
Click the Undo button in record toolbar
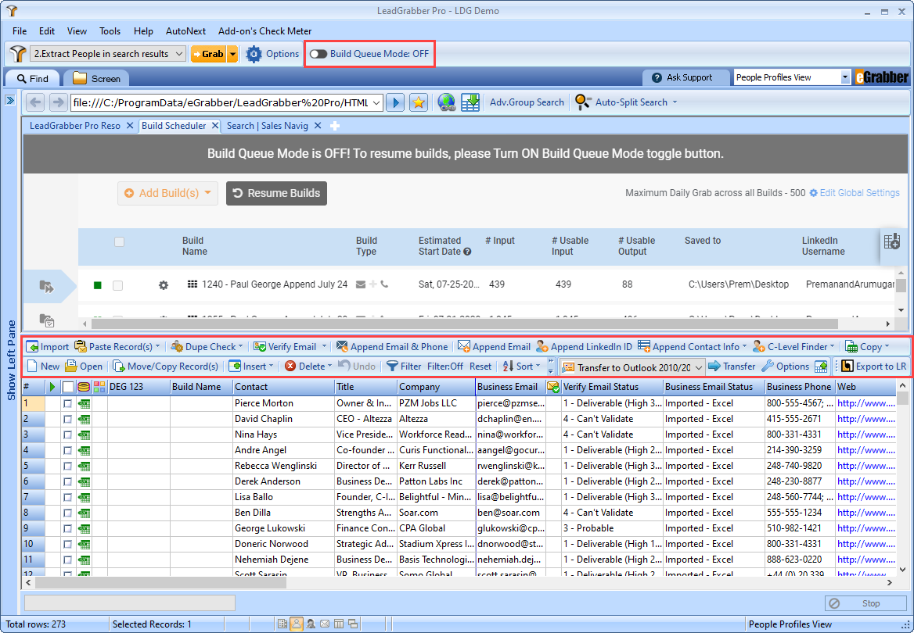[x=357, y=367]
